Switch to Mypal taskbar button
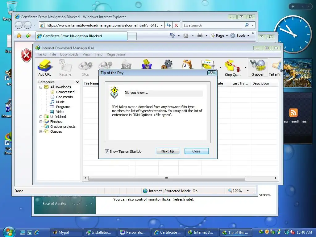 tap(66, 232)
